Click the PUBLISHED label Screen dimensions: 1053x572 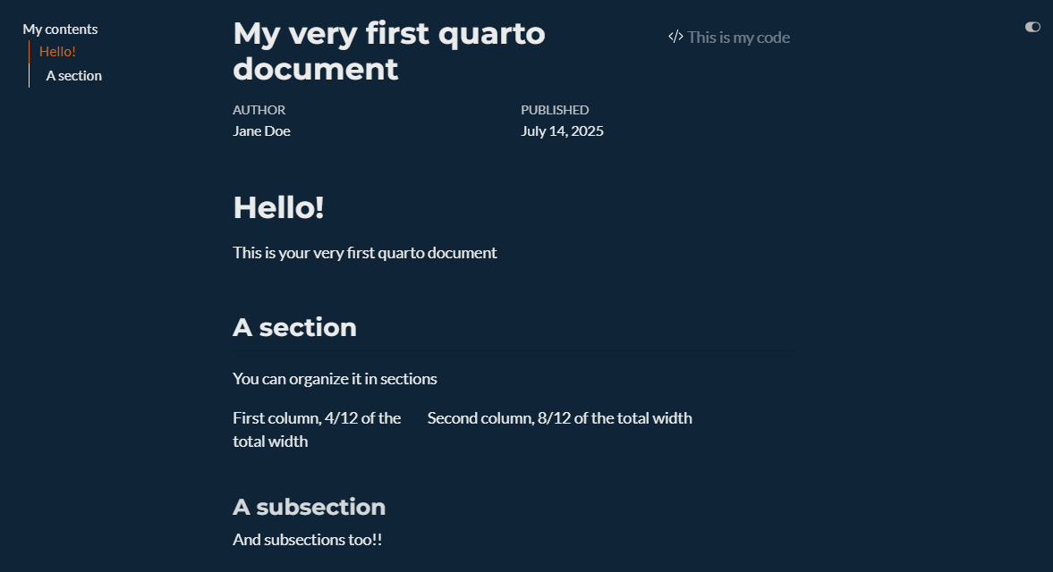pyautogui.click(x=555, y=110)
